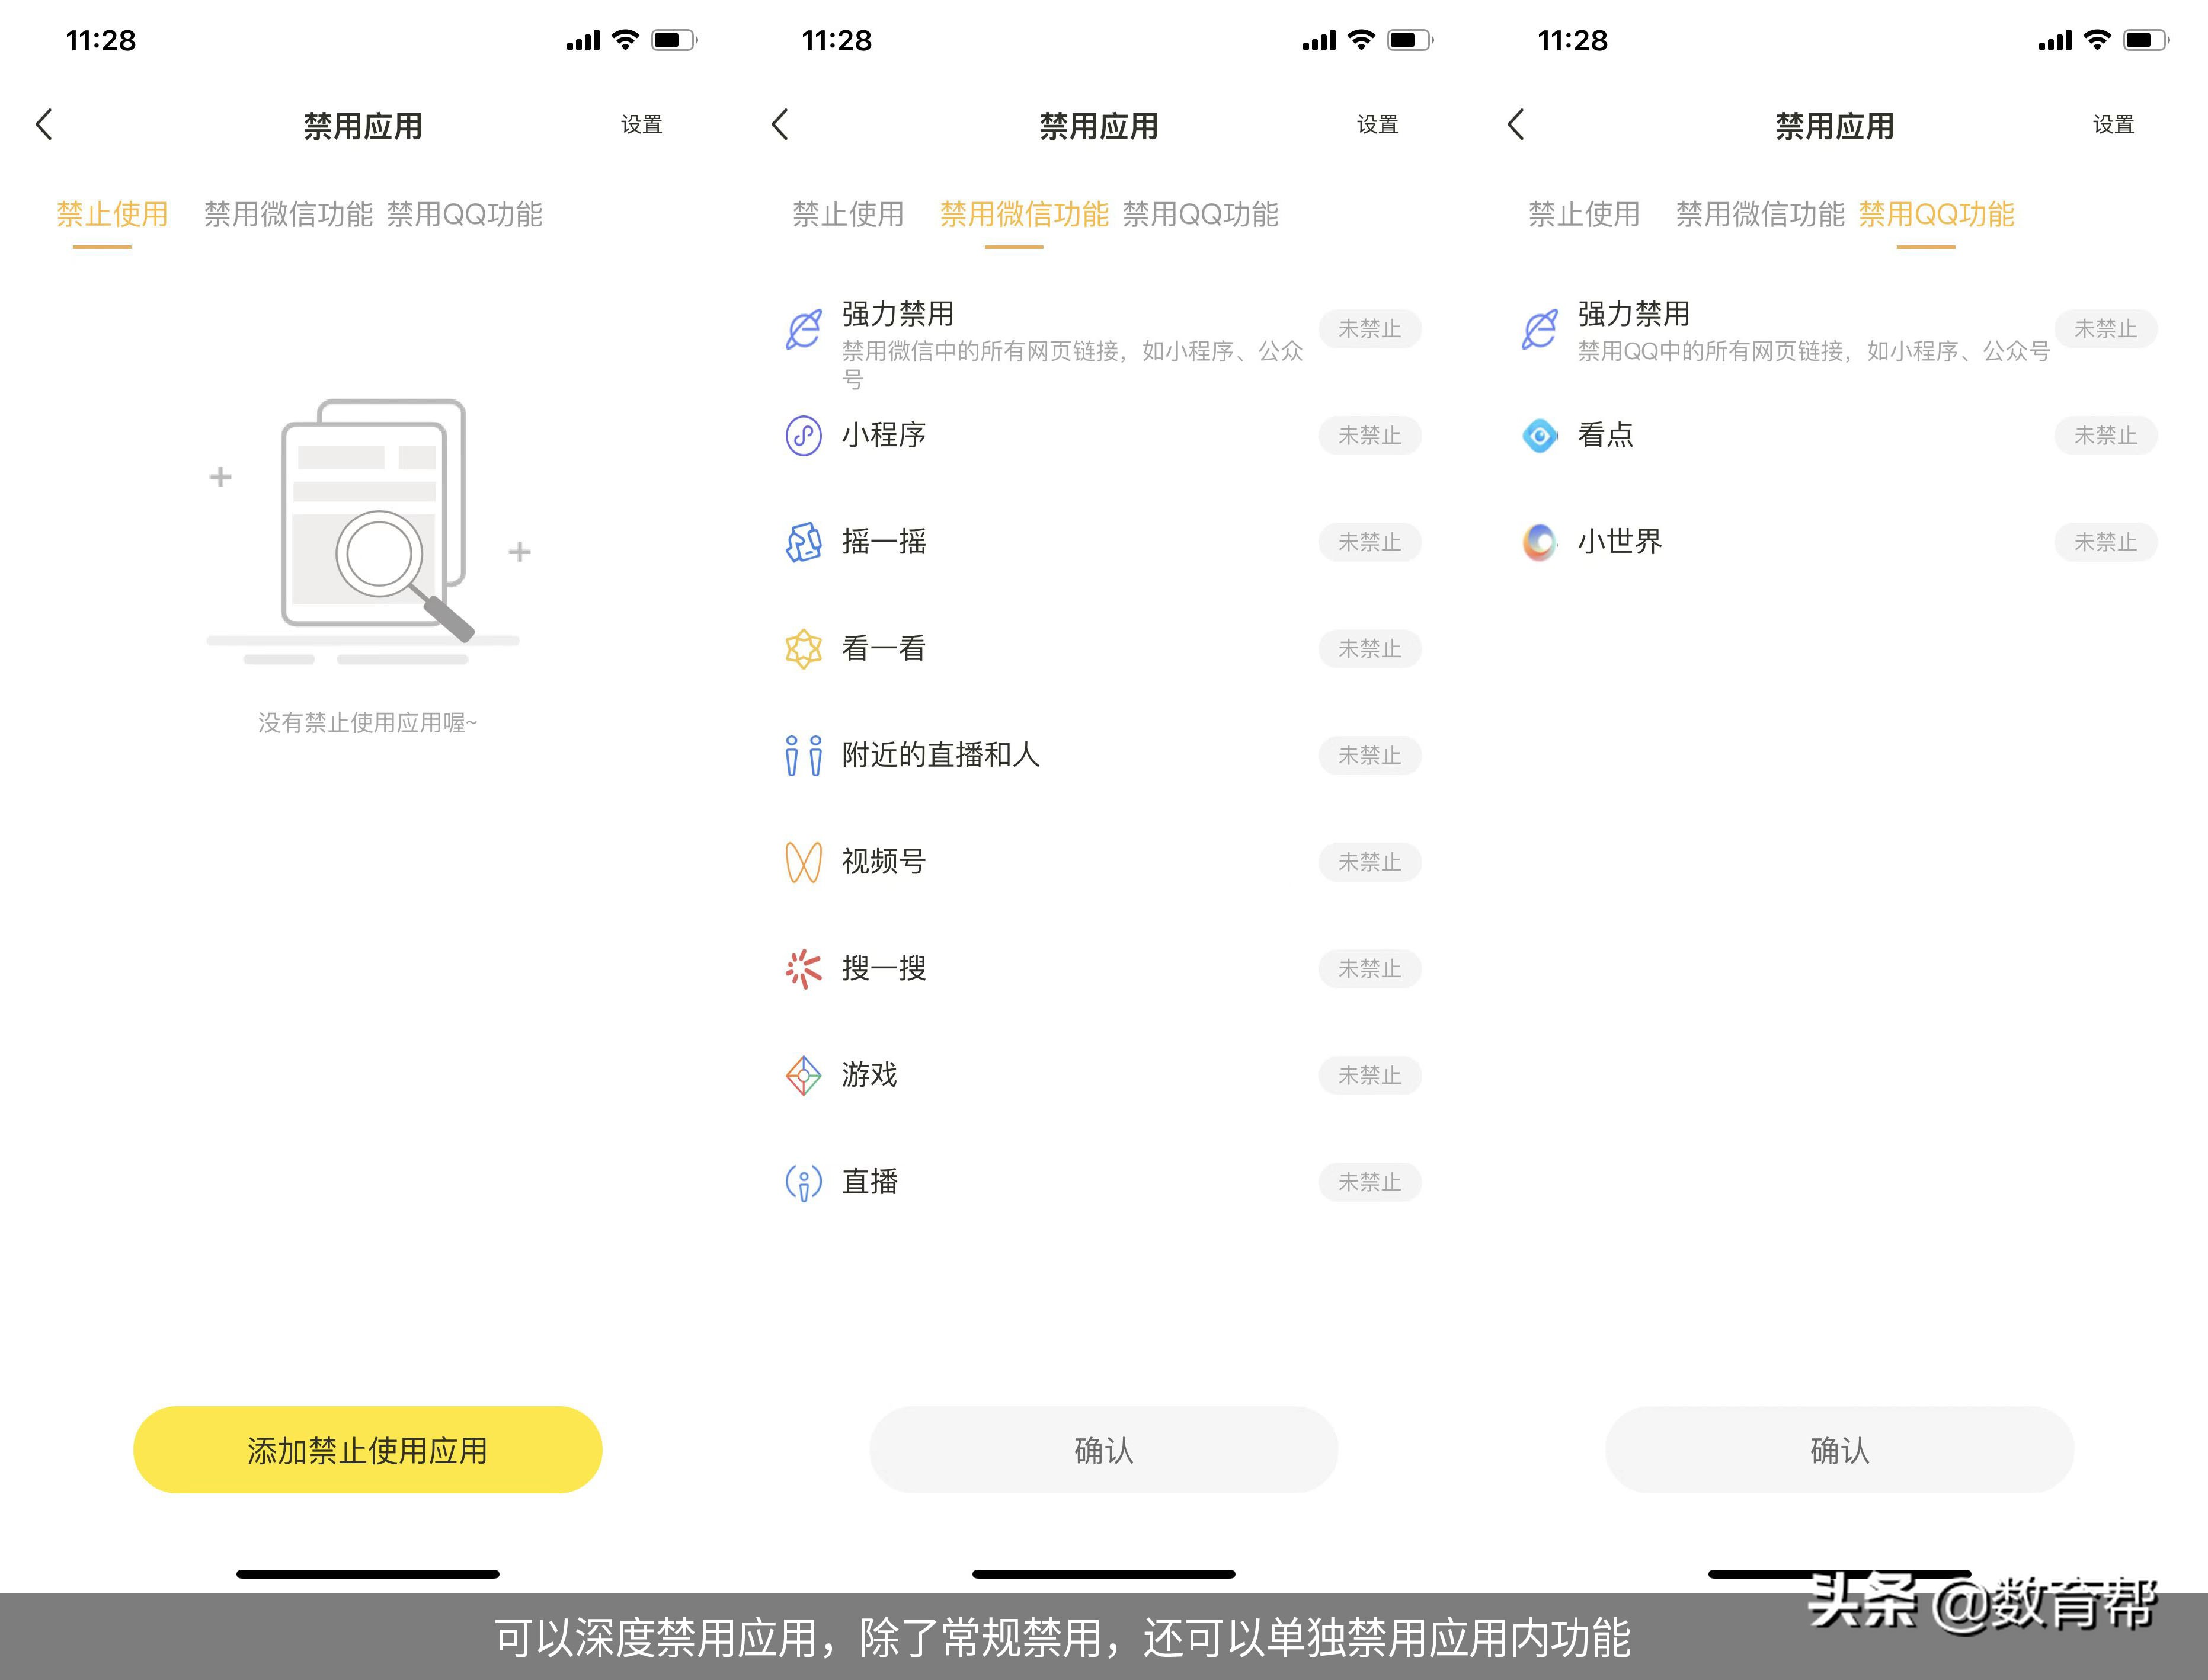Image resolution: width=2208 pixels, height=1680 pixels.
Task: Select 禁用微信功能 tab in middle screen
Action: pos(1024,214)
